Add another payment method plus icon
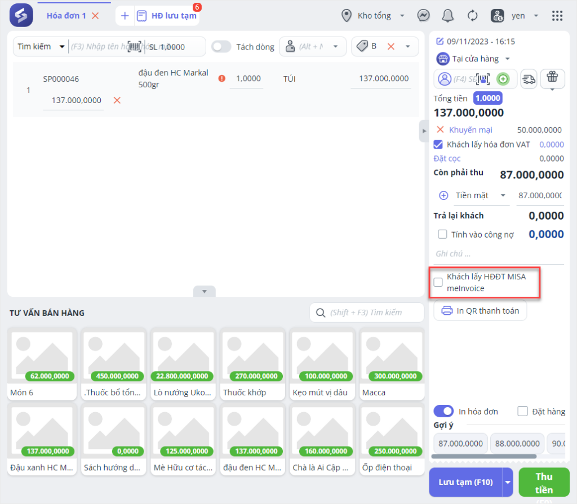This screenshot has height=504, width=577. [x=443, y=195]
